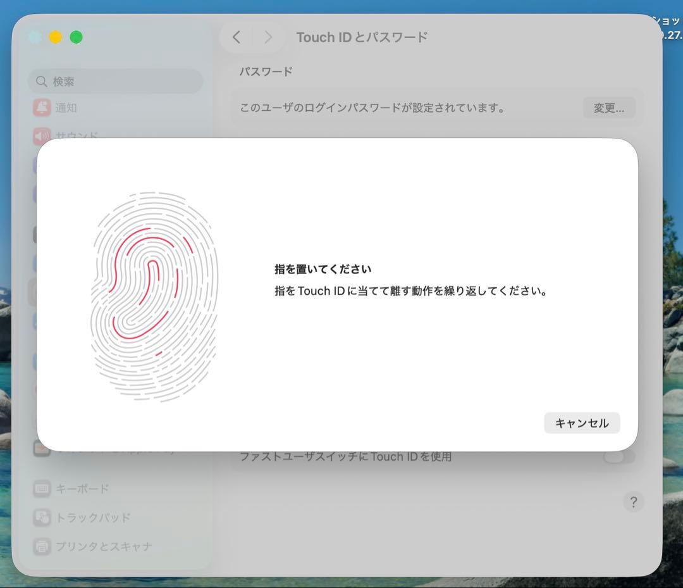Open help with the question mark button
Screen dimensions: 683x588
click(633, 502)
